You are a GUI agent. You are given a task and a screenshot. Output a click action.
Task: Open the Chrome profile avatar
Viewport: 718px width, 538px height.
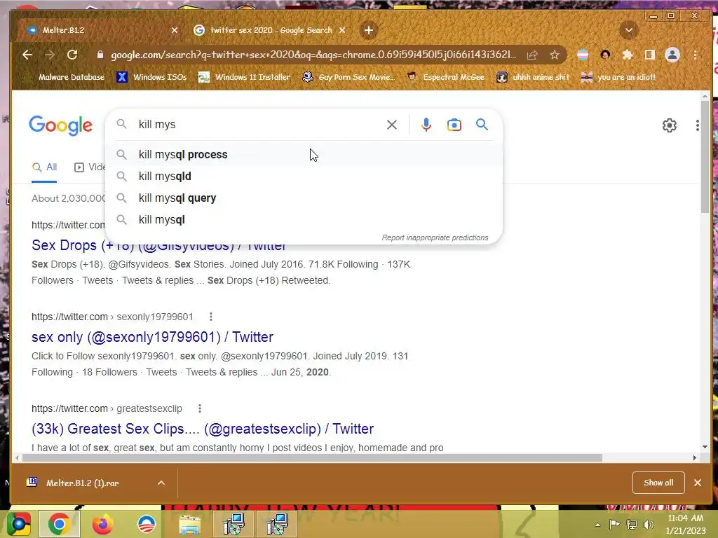(x=672, y=55)
